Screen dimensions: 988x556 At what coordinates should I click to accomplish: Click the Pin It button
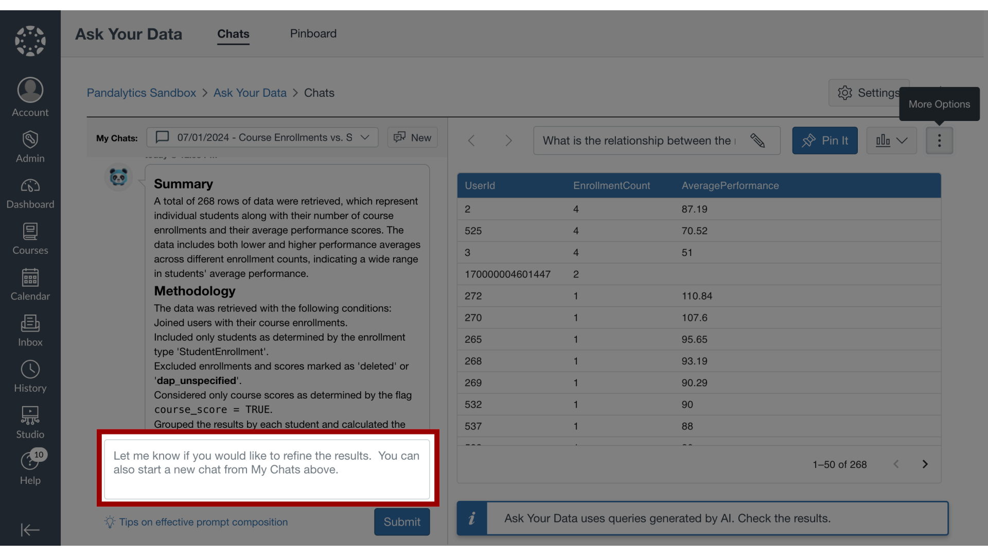tap(825, 140)
